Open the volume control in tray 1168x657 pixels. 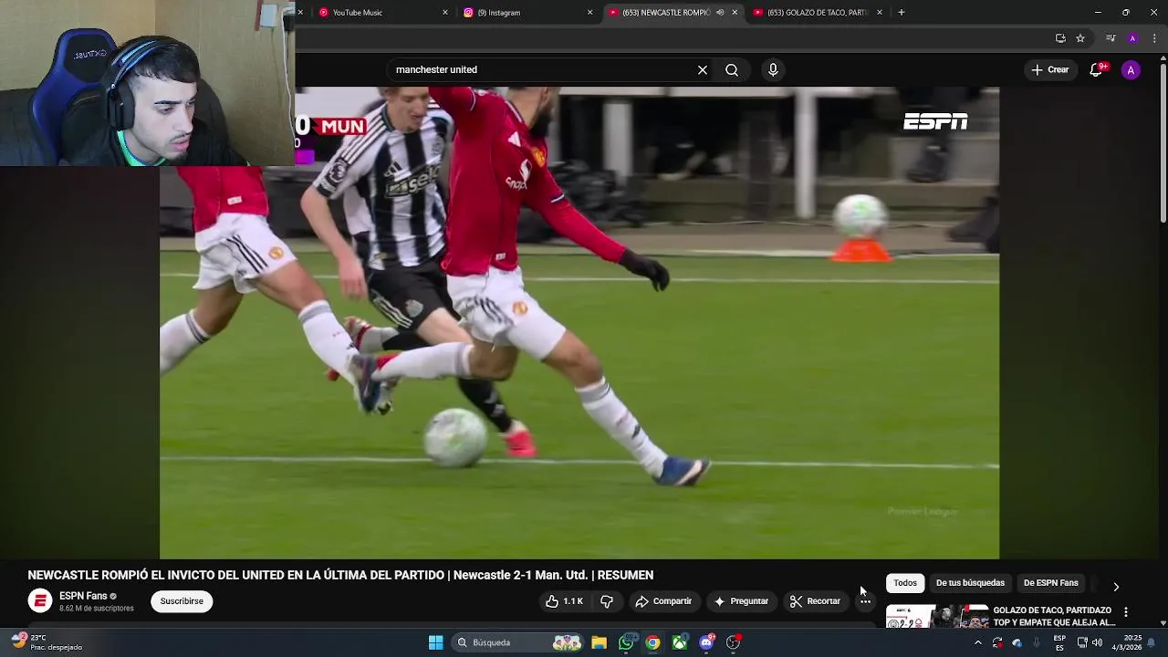pyautogui.click(x=1097, y=642)
